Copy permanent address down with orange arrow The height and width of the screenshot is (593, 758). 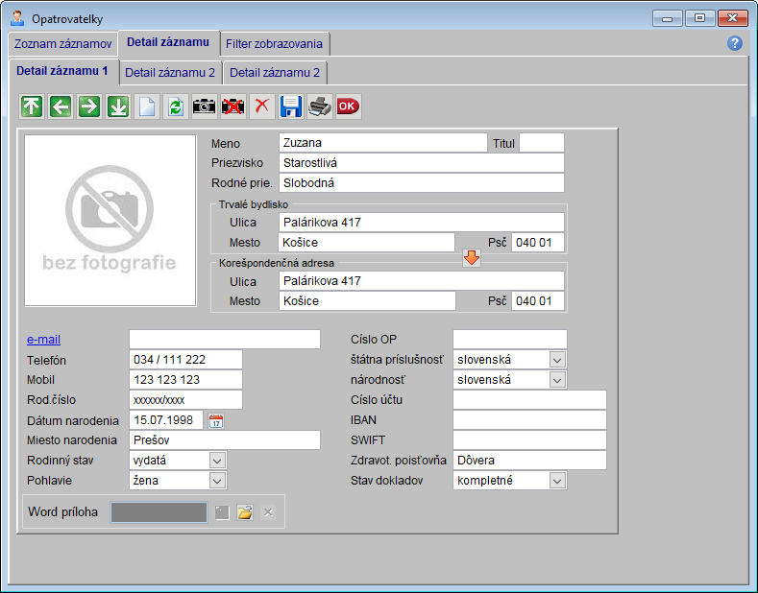tap(472, 258)
